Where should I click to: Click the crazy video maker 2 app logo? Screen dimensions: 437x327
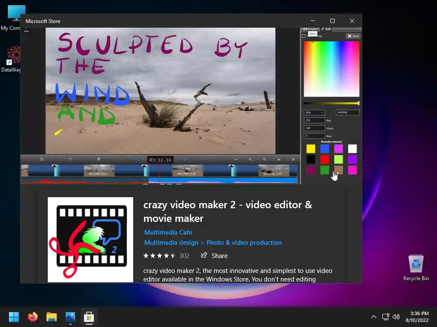point(90,240)
